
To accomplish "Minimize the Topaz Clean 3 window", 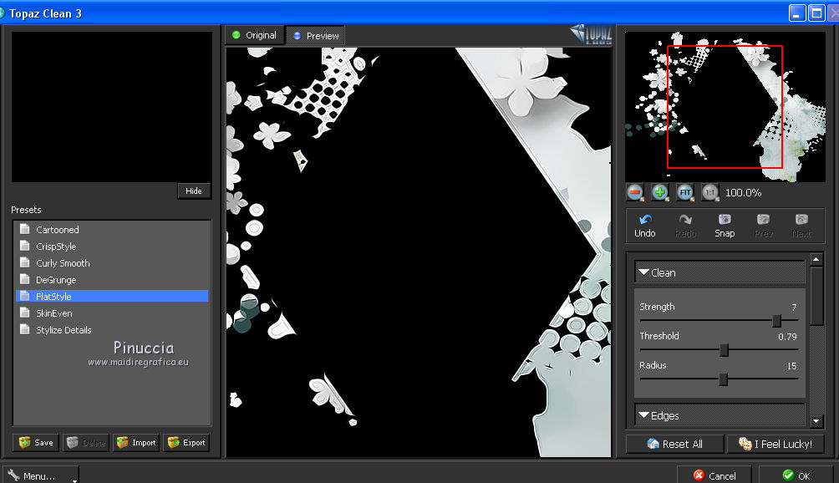I will click(797, 13).
